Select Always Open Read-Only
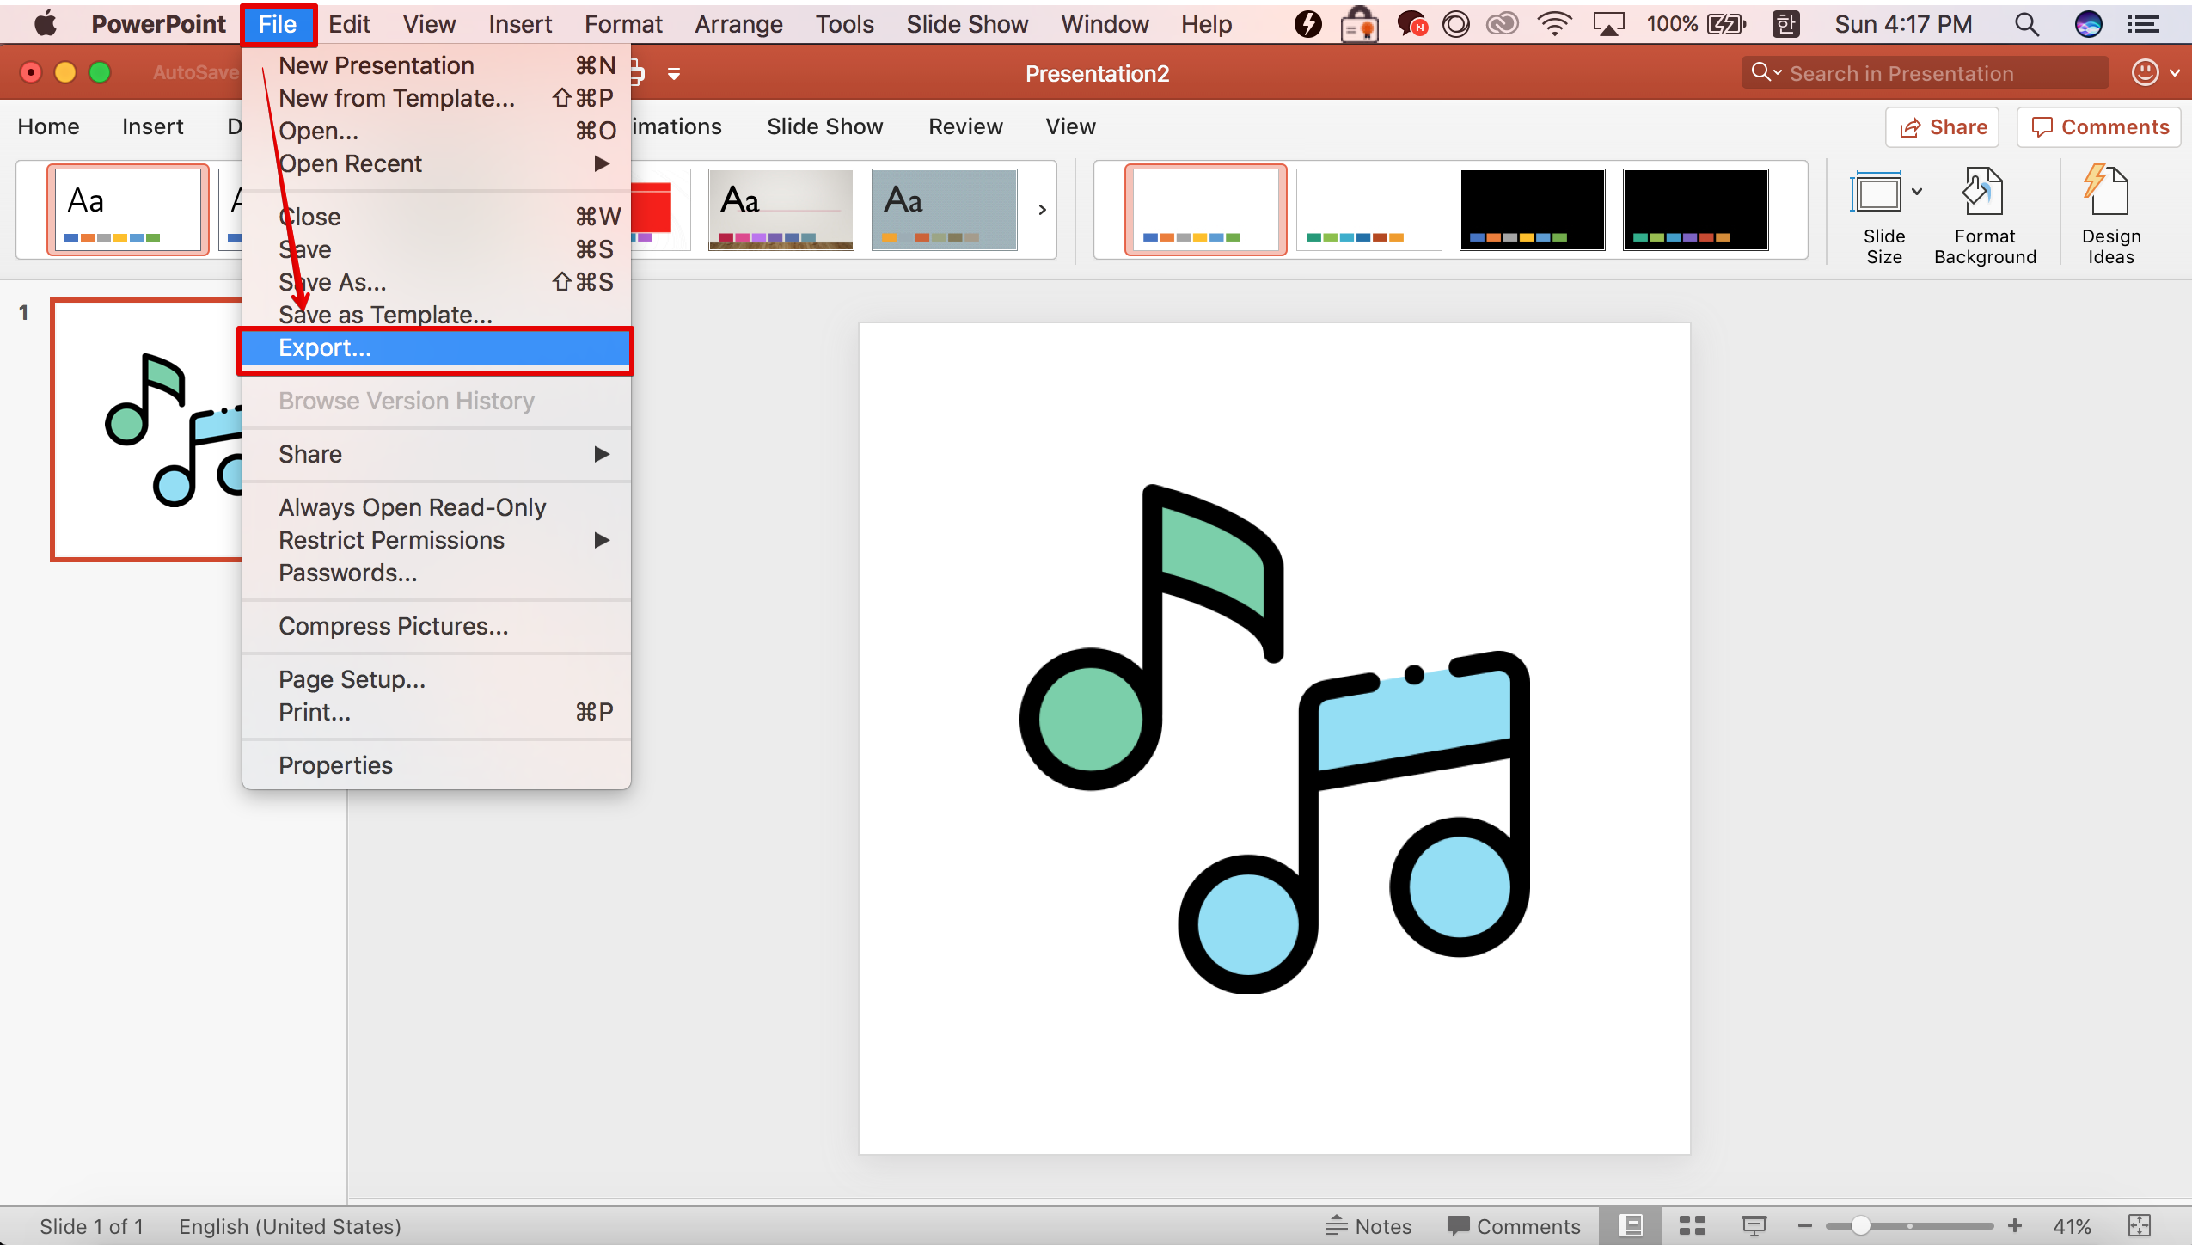Screen dimensions: 2192x1245 412,507
